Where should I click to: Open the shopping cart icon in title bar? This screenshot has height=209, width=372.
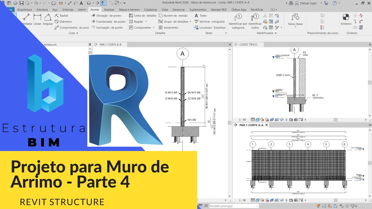click(x=326, y=3)
